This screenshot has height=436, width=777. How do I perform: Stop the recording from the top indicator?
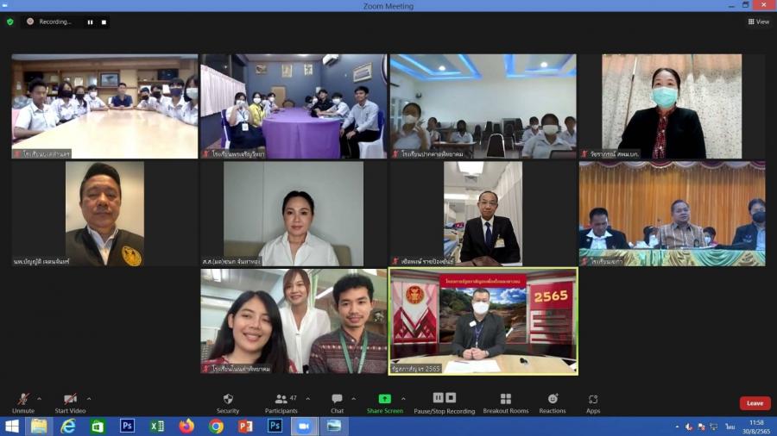click(104, 22)
